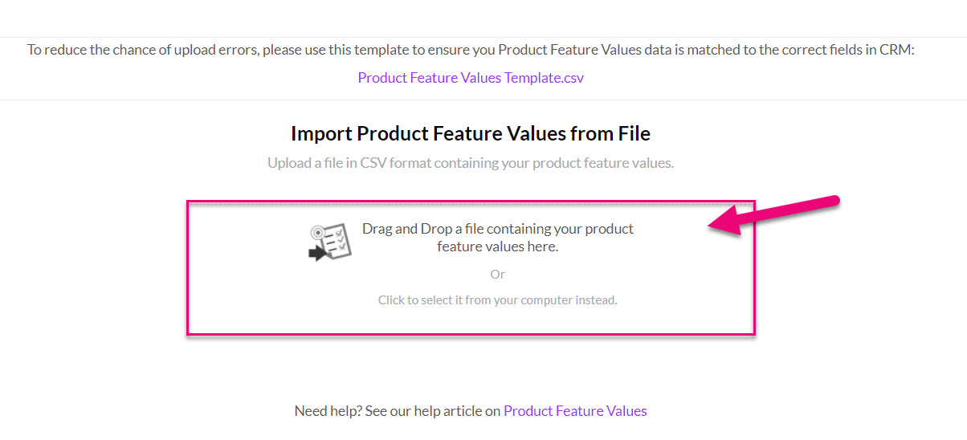The height and width of the screenshot is (440, 967).
Task: Click the "feature values here." line in drop zone
Action: coord(498,246)
